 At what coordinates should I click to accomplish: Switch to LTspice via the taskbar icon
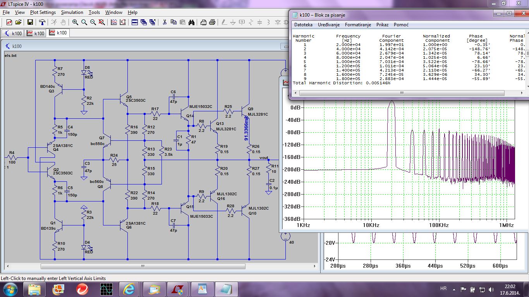(x=178, y=289)
